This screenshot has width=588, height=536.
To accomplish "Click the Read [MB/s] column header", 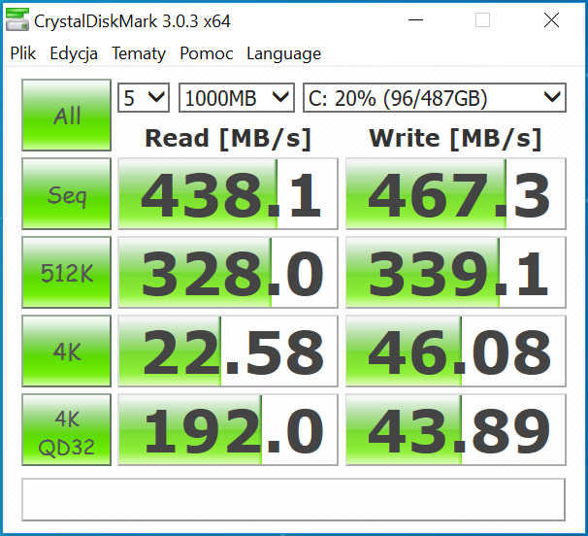I will tap(228, 139).
